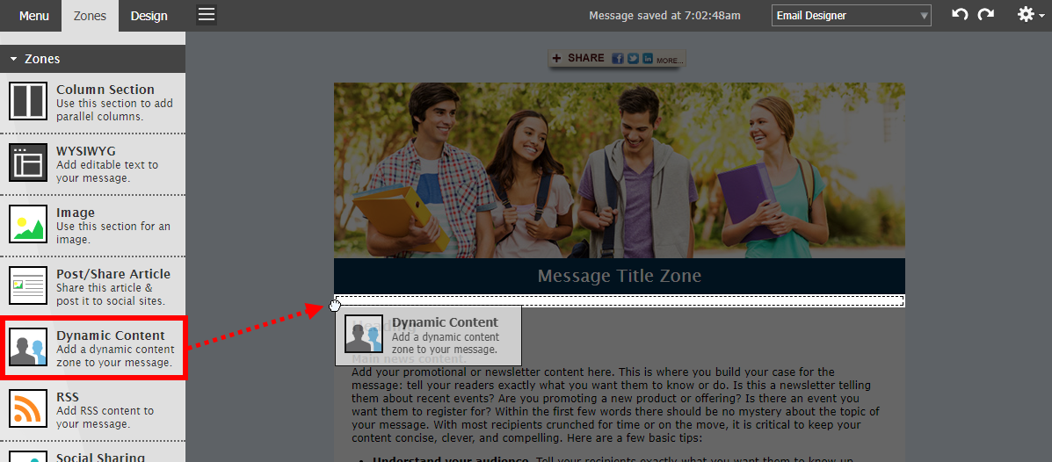Collapse the Zones panel header
This screenshot has width=1052, height=462.
click(x=92, y=59)
